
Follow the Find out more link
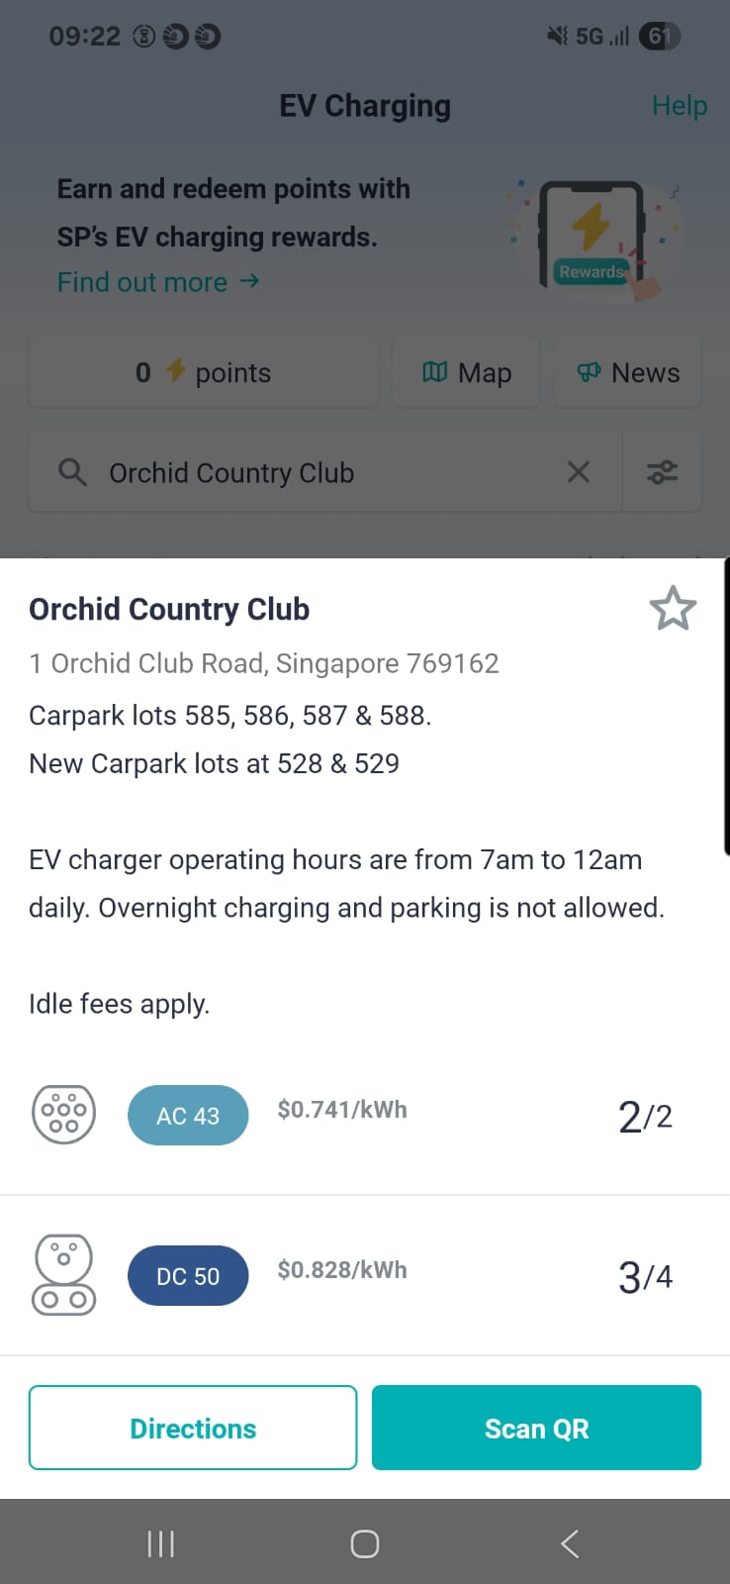[158, 282]
